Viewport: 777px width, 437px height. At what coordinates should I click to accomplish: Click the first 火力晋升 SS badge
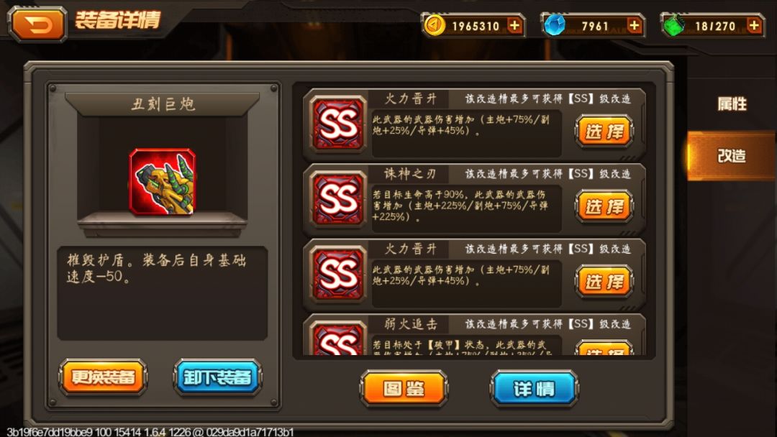(x=338, y=123)
